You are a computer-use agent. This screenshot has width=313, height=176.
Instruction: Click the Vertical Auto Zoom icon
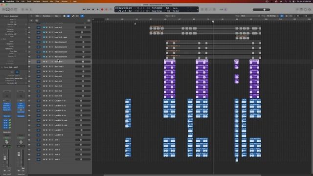(x=287, y=16)
